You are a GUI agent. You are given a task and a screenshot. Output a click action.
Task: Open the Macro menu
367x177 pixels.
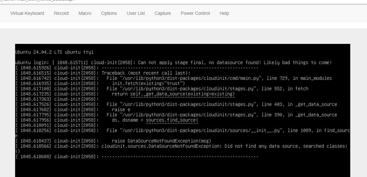tap(85, 13)
